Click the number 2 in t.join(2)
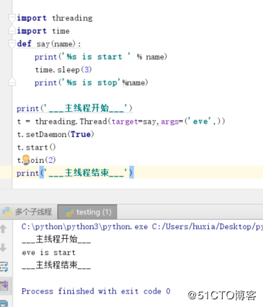The width and height of the screenshot is (263, 307). [51, 160]
